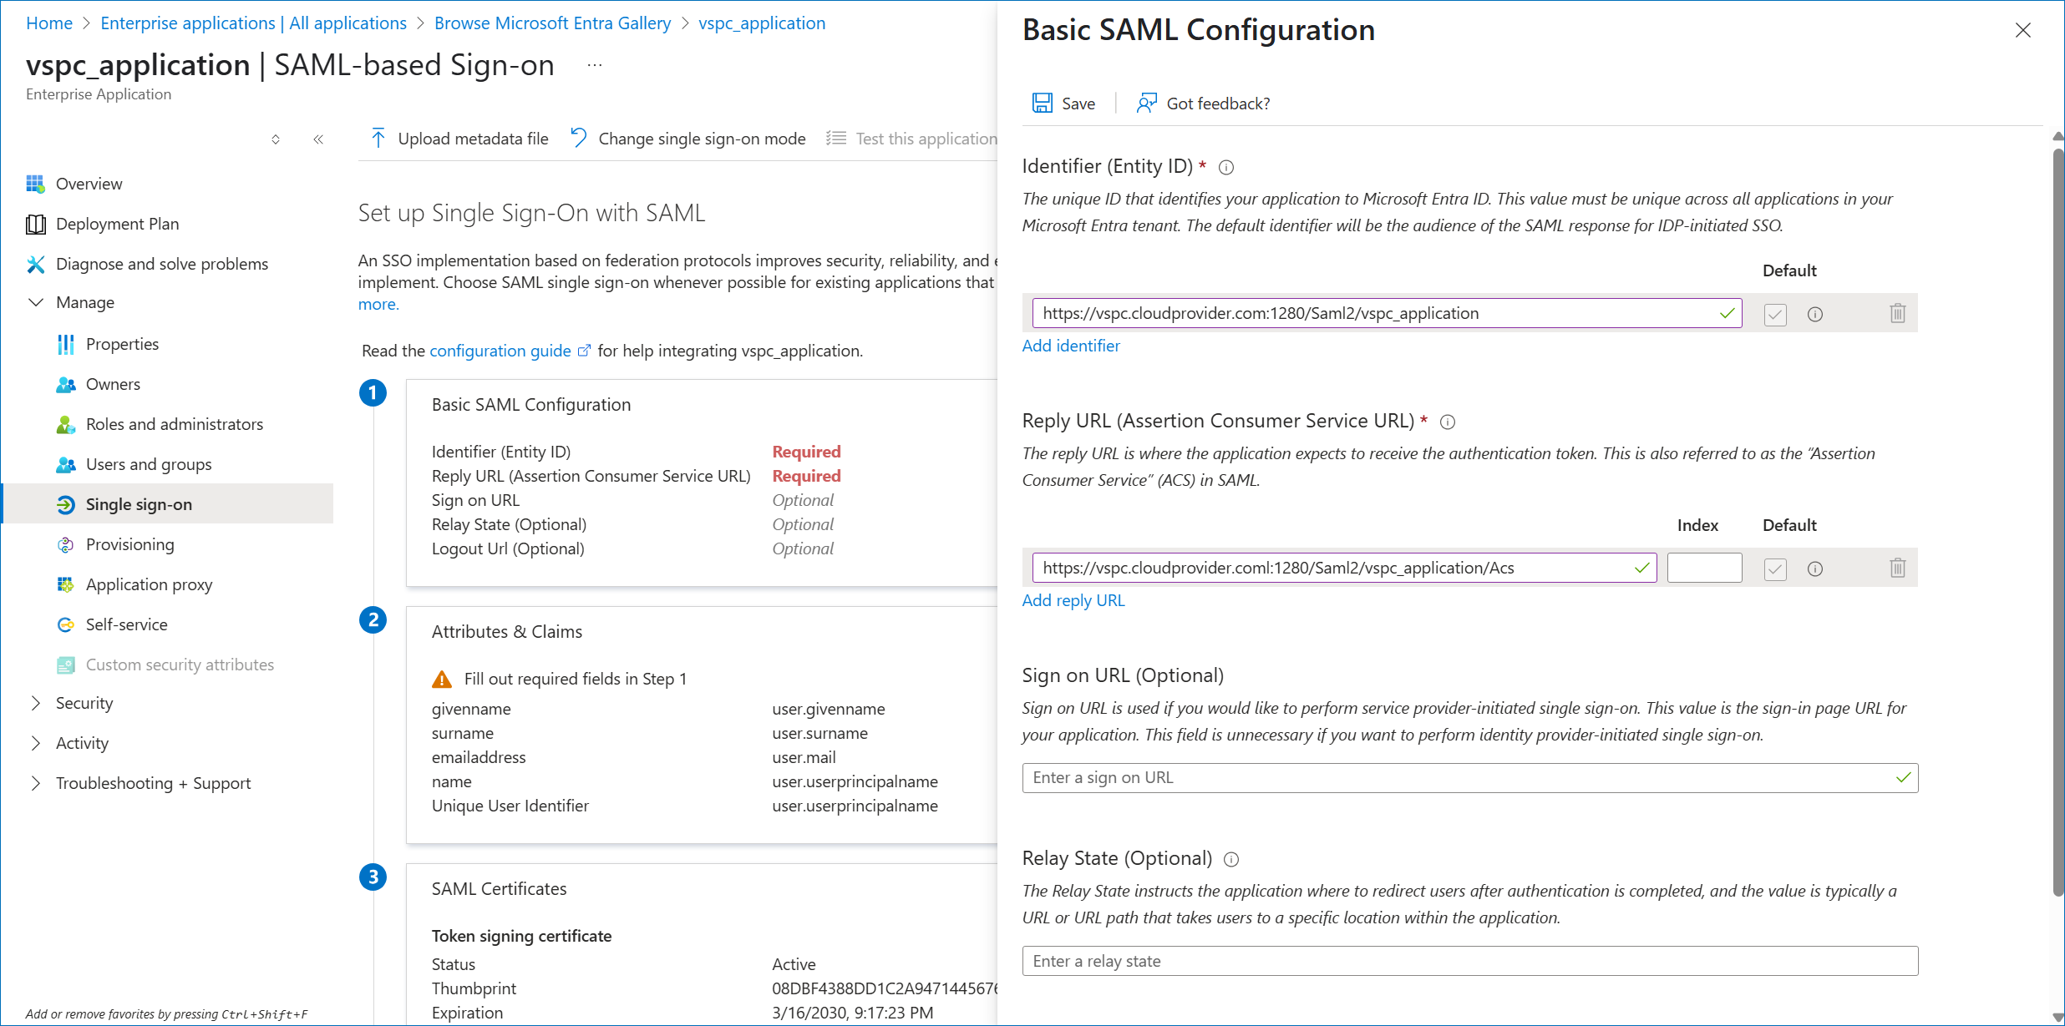Select the Self-service icon
The height and width of the screenshot is (1026, 2065).
(66, 624)
